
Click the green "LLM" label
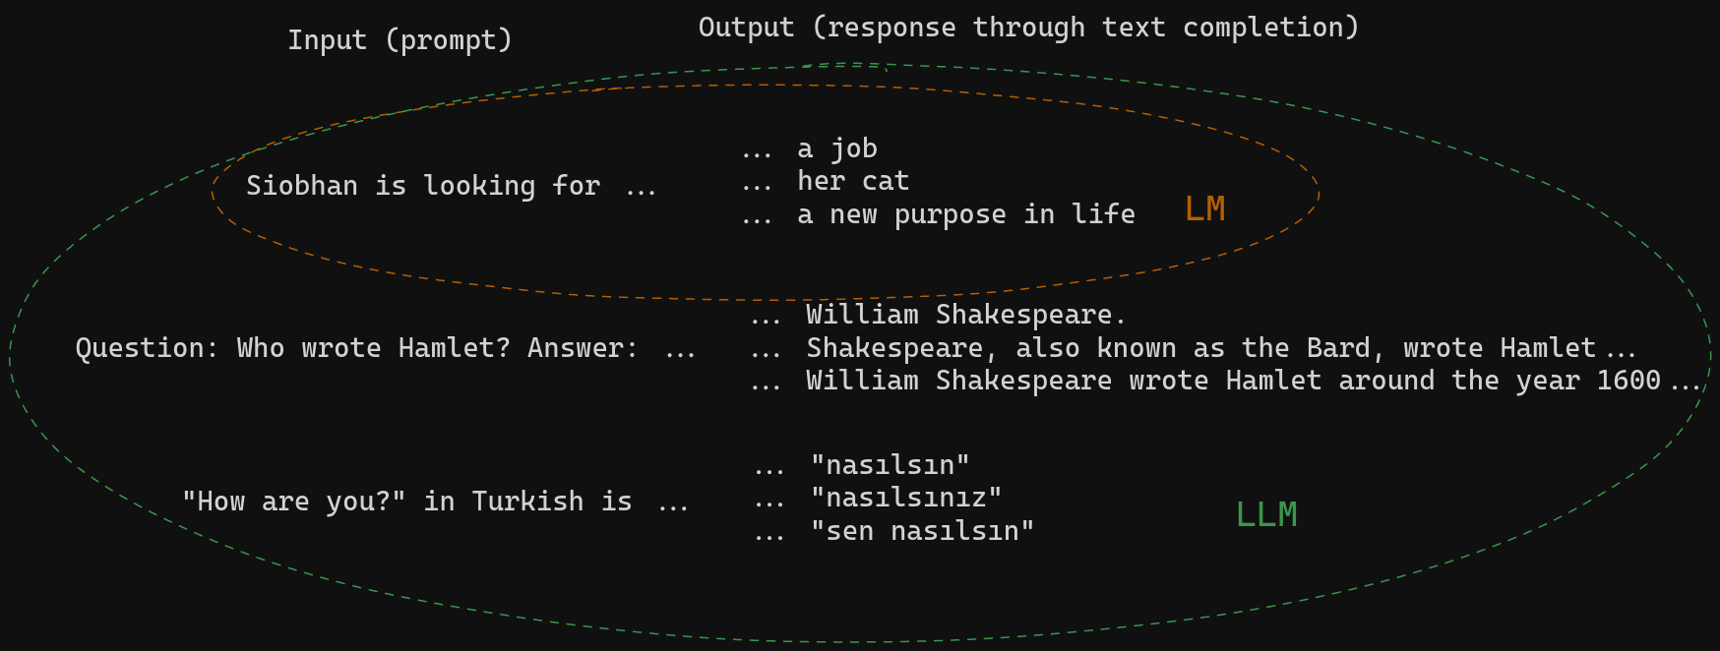coord(1266,514)
